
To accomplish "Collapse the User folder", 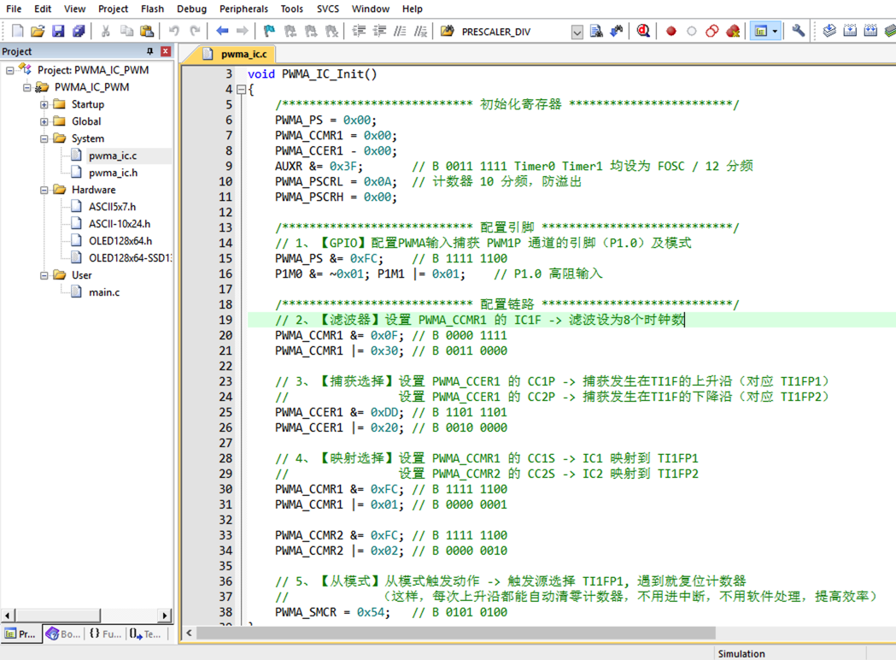I will (44, 275).
